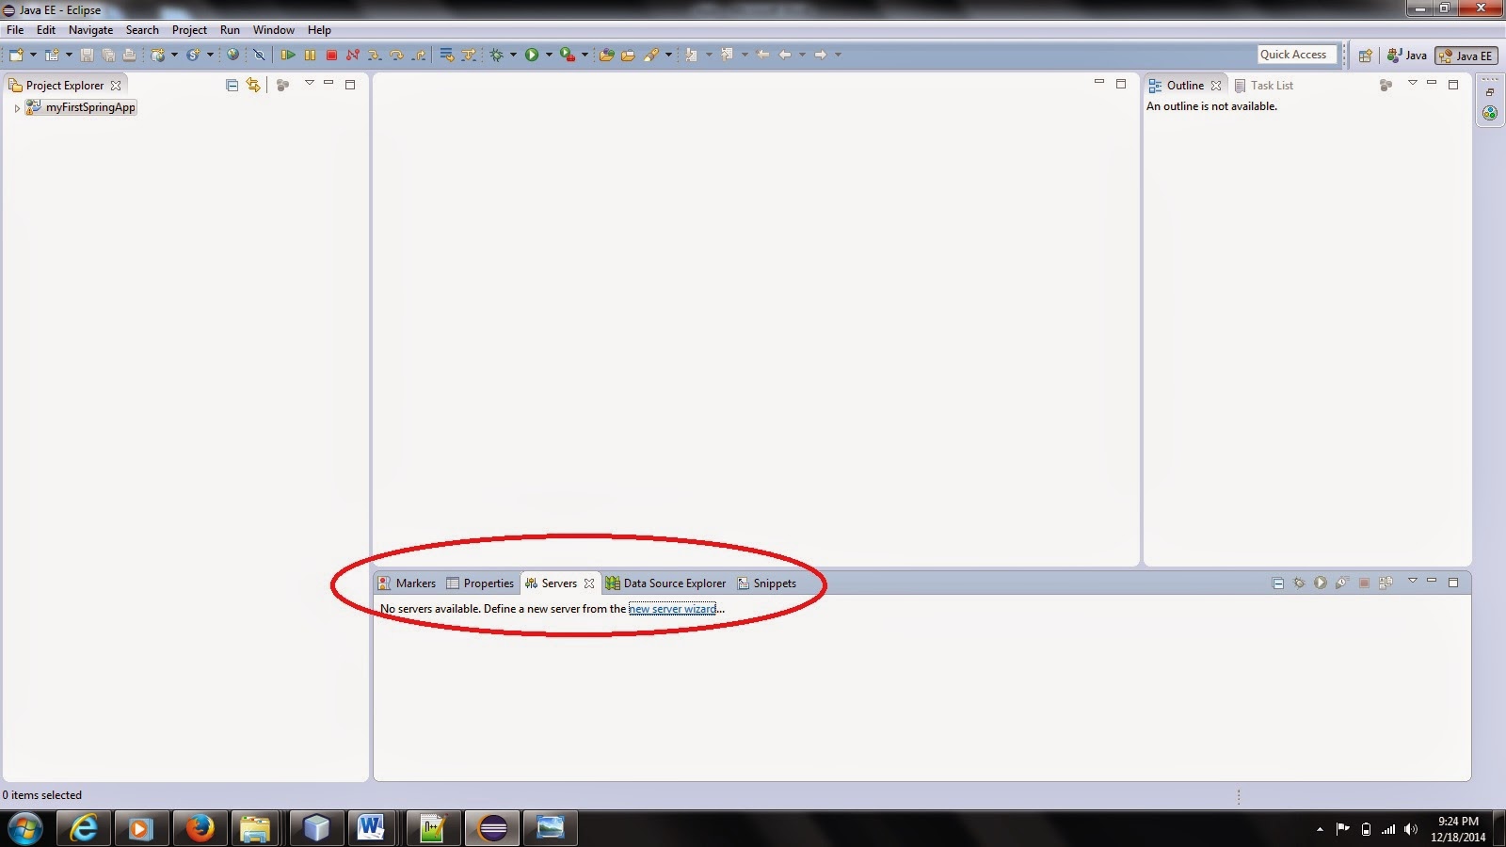
Task: Start the server from the Servers view toolbar
Action: 1321,583
